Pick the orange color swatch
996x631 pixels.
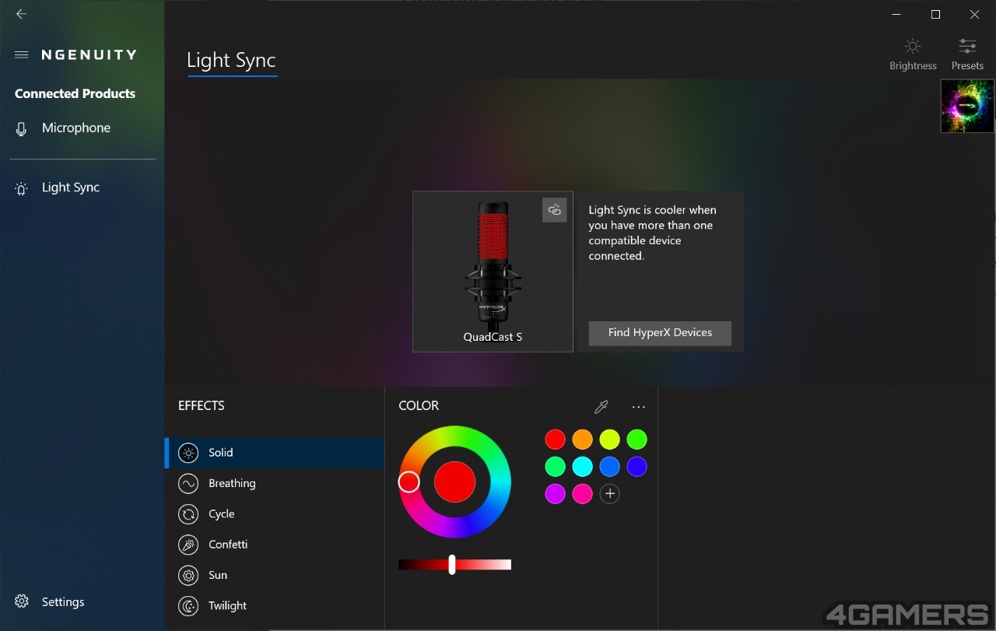click(x=582, y=440)
